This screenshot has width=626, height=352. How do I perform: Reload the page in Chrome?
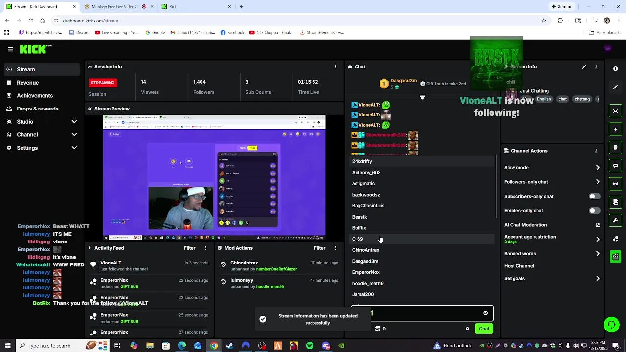(30, 21)
